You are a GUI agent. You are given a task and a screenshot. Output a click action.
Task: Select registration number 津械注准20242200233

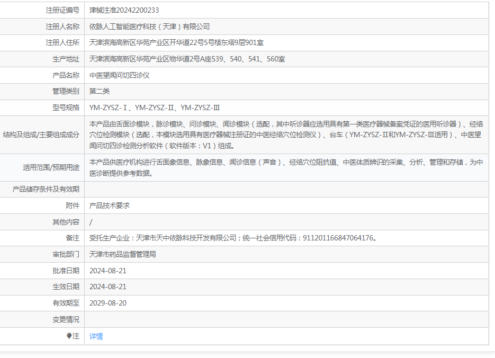pyautogui.click(x=124, y=10)
